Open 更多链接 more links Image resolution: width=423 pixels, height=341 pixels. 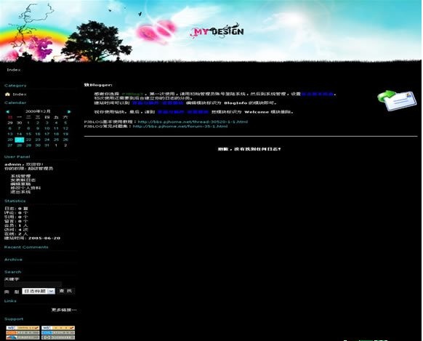point(64,310)
